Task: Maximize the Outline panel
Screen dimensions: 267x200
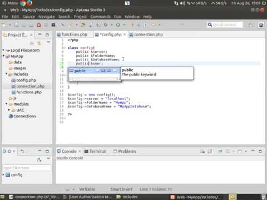Action: [x=47, y=151]
